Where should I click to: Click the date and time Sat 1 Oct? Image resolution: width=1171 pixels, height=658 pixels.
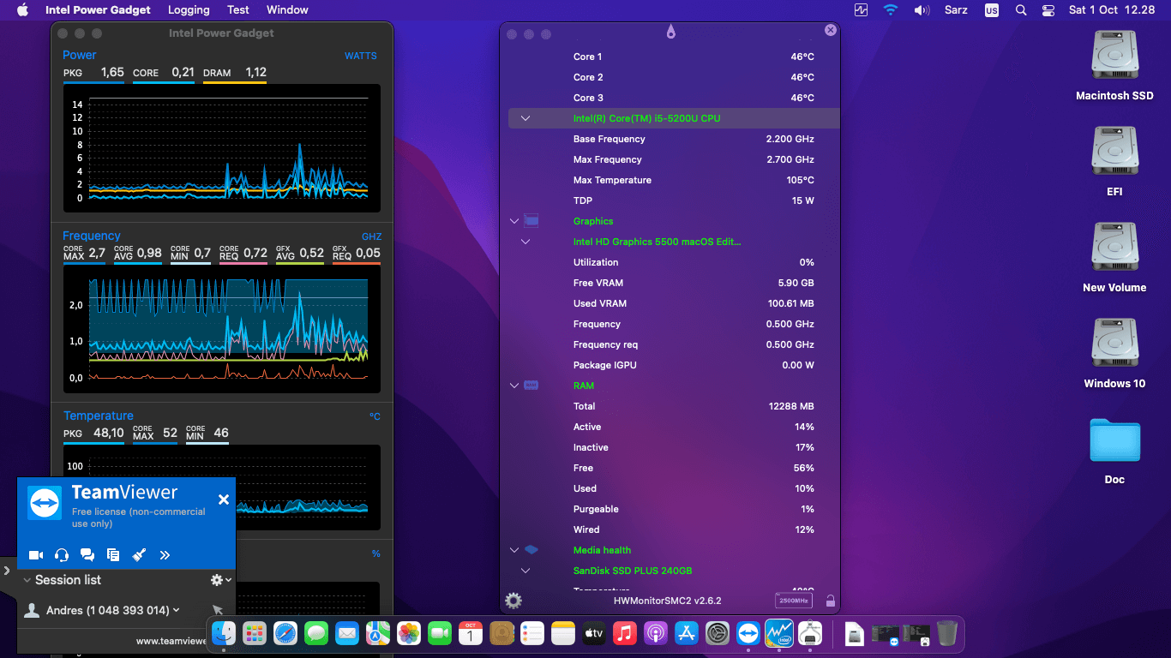point(1112,10)
